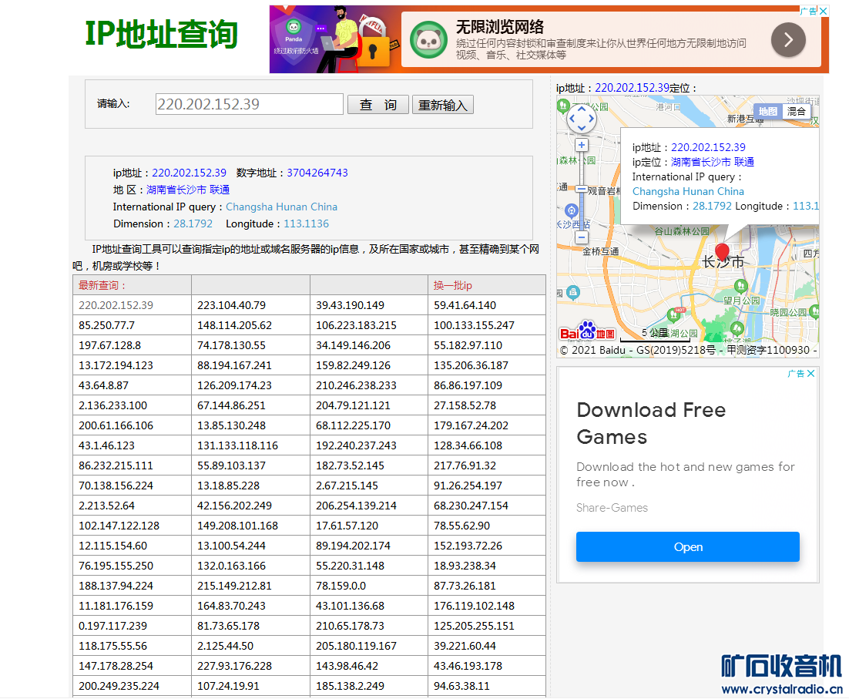The width and height of the screenshot is (849, 699).
Task: Select IP 91.26.254.197 in the table
Action: pos(468,486)
